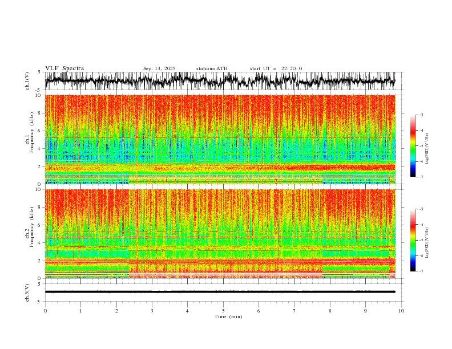This screenshot has width=452, height=349.
Task: Click the ch.2 PSD color bar
Action: pyautogui.click(x=413, y=240)
